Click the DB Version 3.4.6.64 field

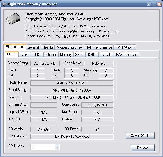coord(44,130)
